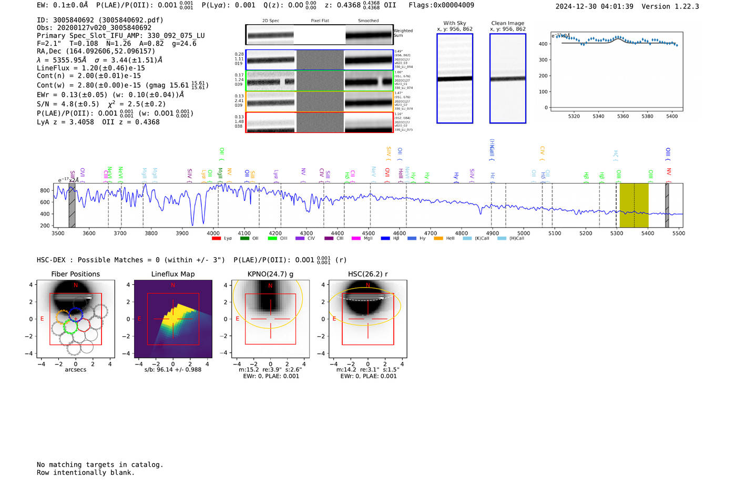Viewport: 736px width, 501px height.
Task: Select the orange-bordered 2D spectrum row
Action: point(320,101)
